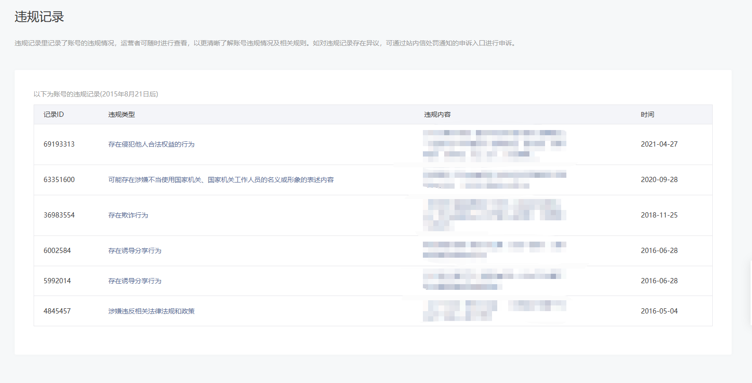Open 存在诱导分享行为 link for record 5992014

coord(134,281)
